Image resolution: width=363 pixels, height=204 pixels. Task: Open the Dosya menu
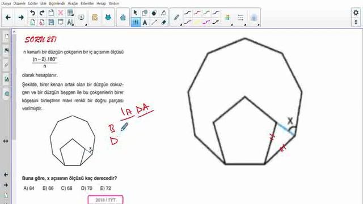pyautogui.click(x=6, y=3)
